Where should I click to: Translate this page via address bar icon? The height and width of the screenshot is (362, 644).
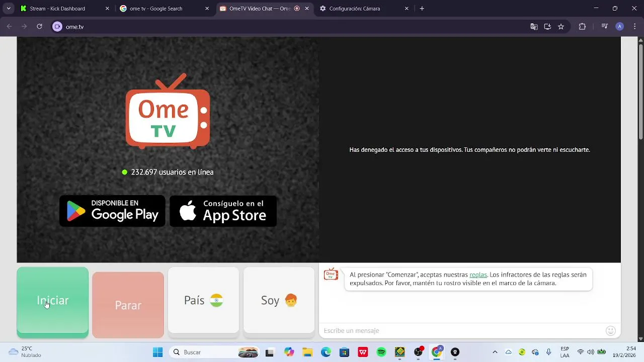coord(534,27)
